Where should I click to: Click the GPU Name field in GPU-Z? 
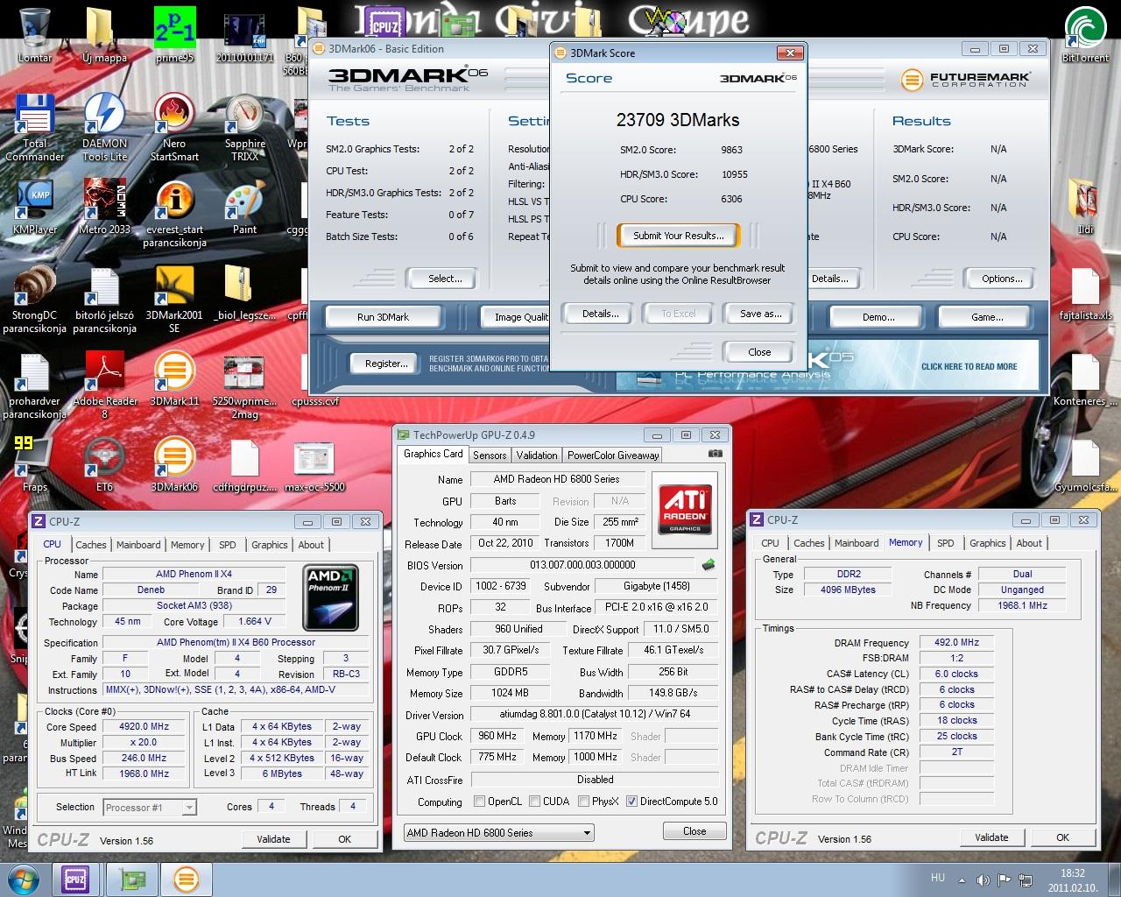(x=556, y=479)
